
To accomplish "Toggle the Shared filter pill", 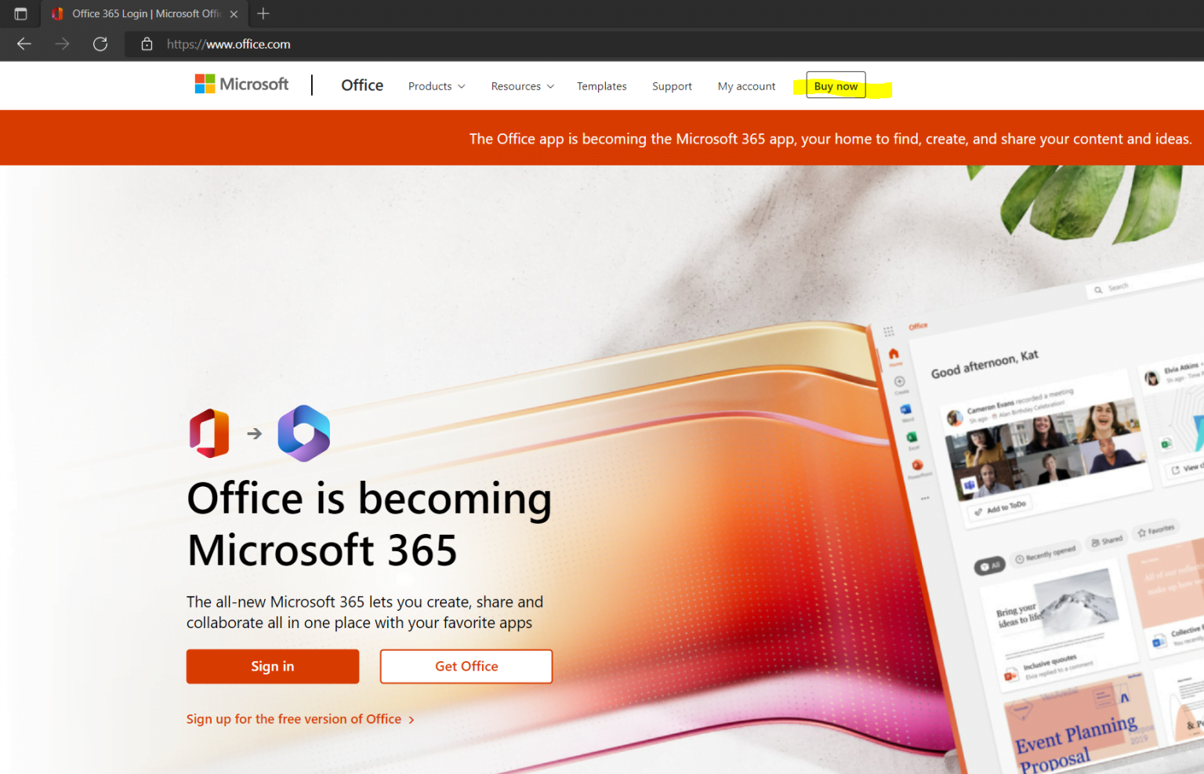I will click(1107, 540).
